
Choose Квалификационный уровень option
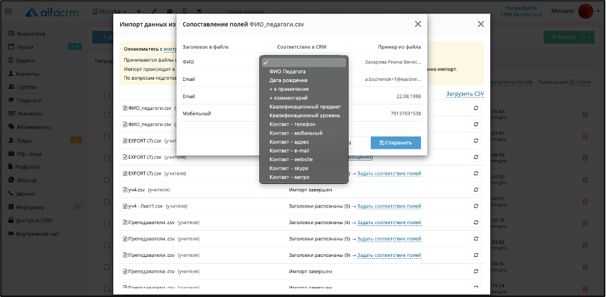coord(304,115)
